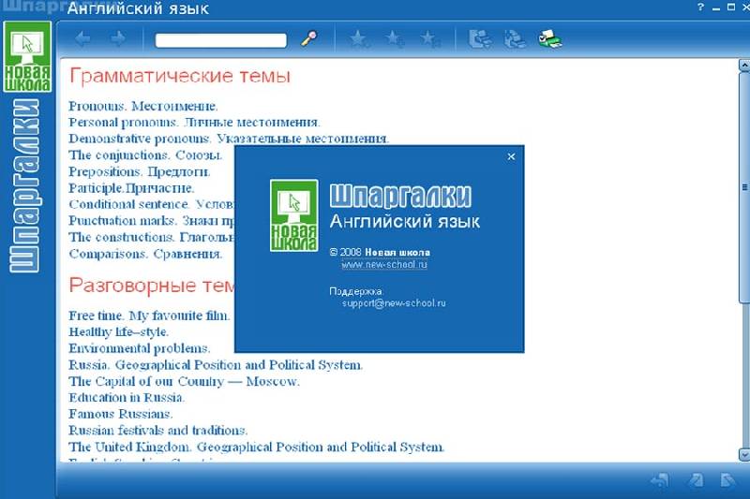Open Environmental problems topic
This screenshot has height=499, width=750.
[x=139, y=348]
